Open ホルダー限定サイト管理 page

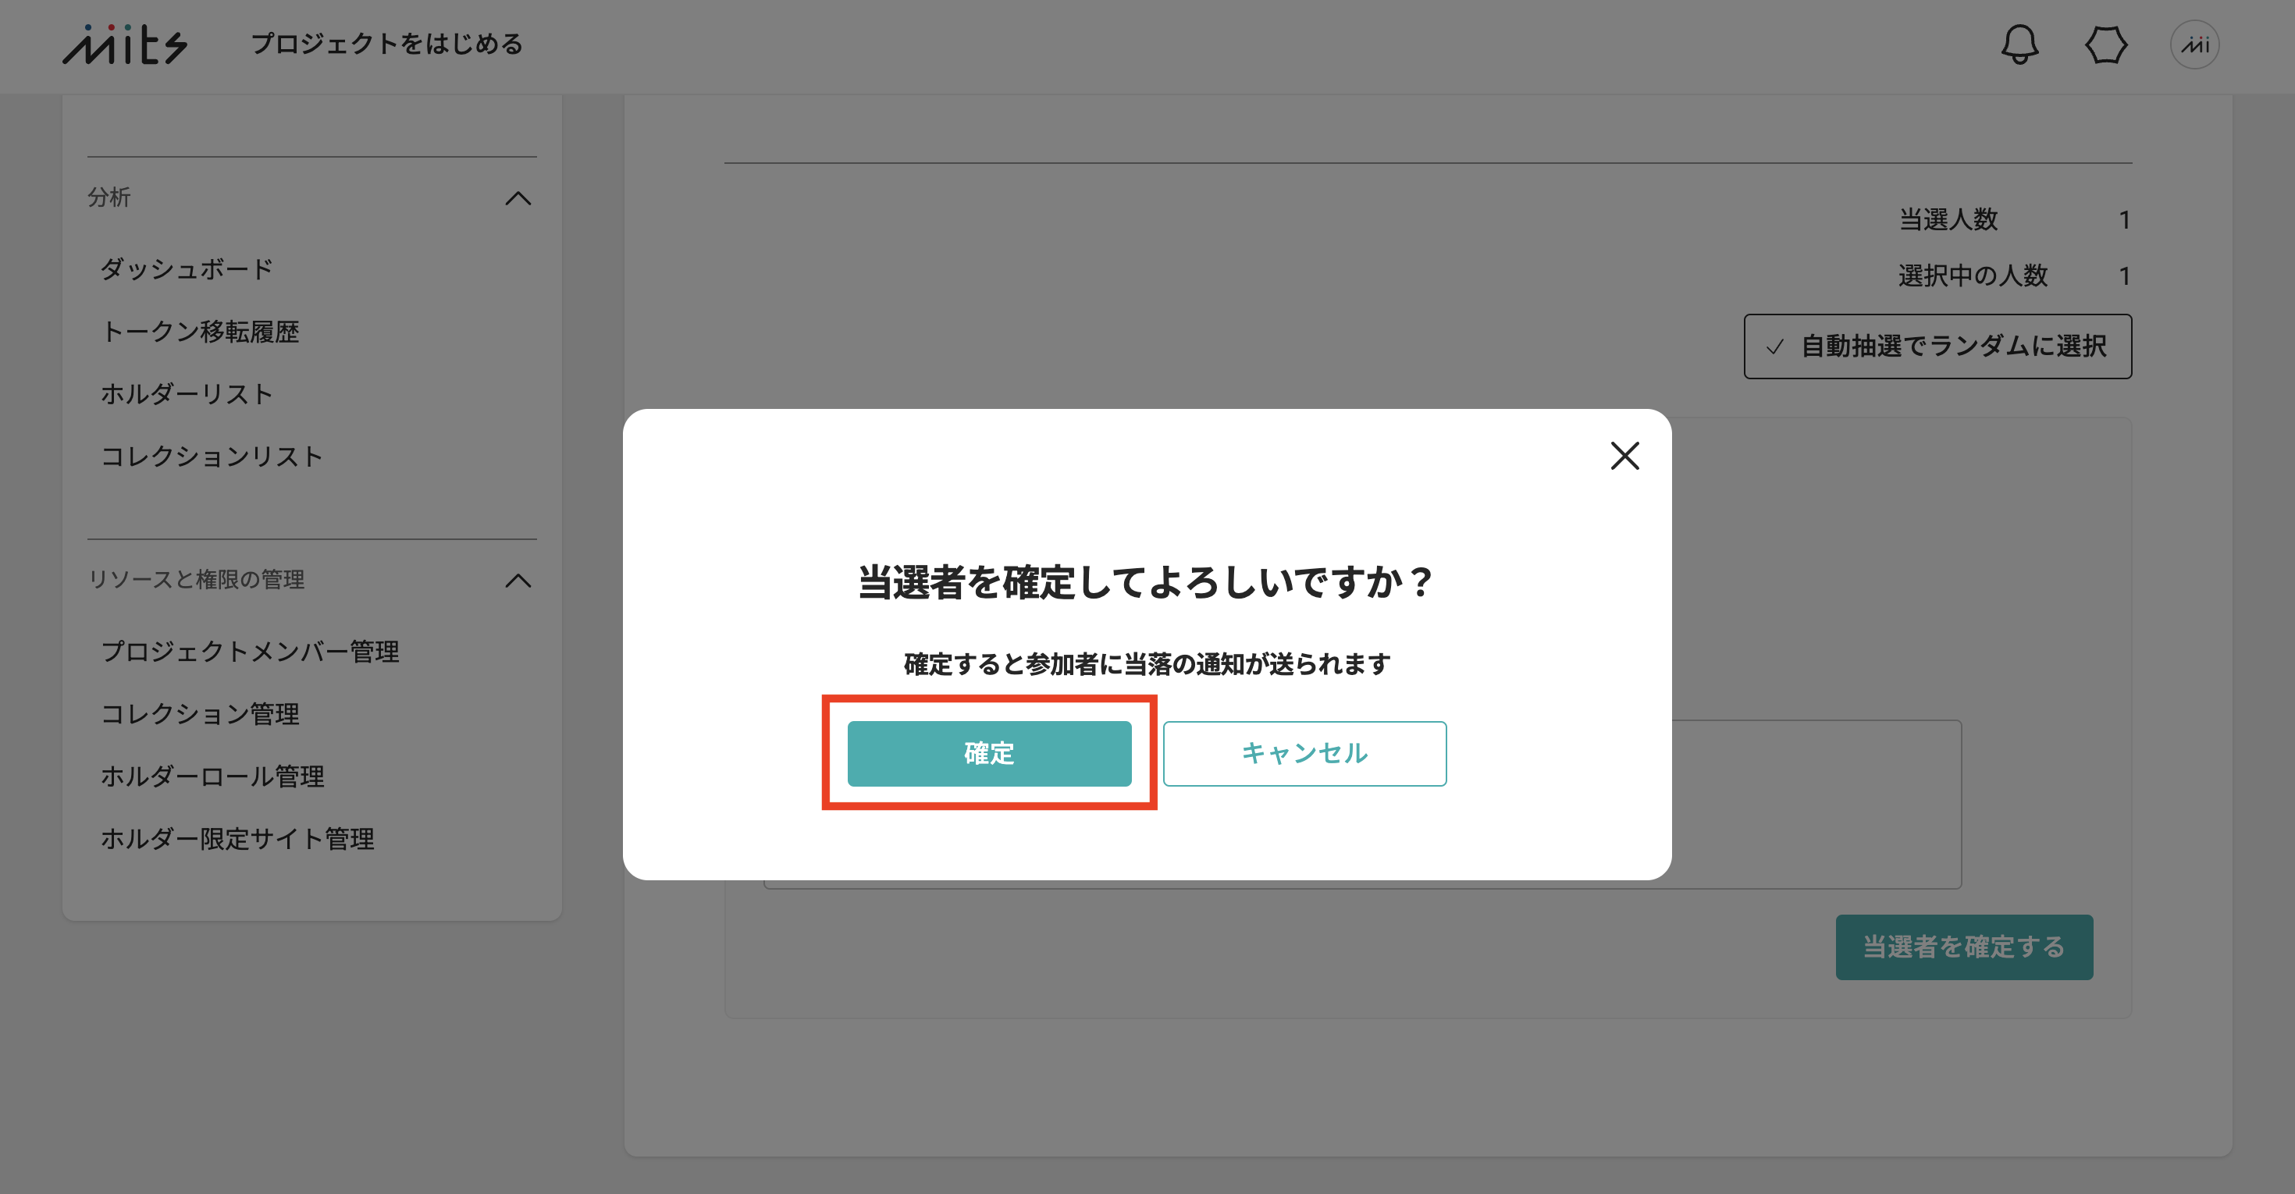pyautogui.click(x=237, y=839)
